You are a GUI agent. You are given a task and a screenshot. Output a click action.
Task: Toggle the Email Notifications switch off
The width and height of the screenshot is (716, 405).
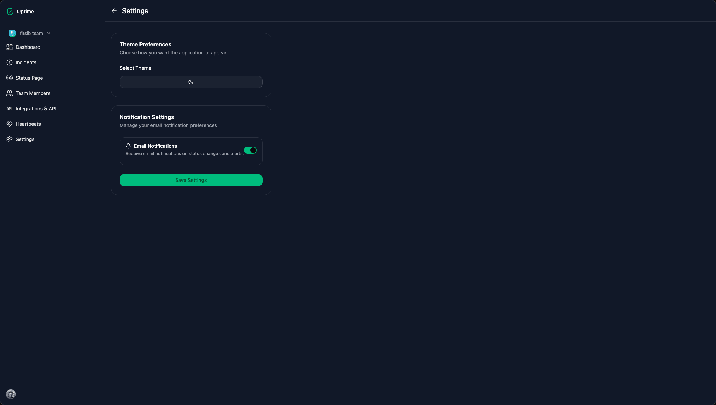[x=250, y=150]
